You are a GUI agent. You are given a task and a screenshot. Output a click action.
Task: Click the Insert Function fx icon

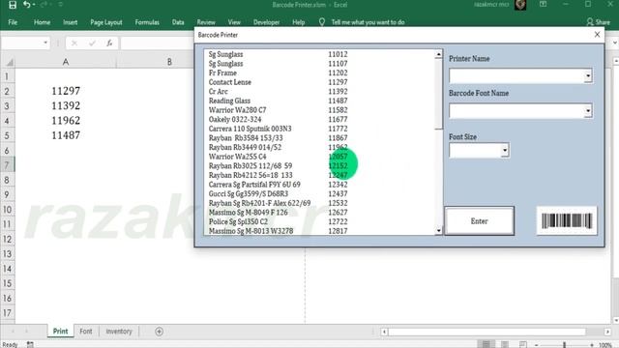(109, 43)
